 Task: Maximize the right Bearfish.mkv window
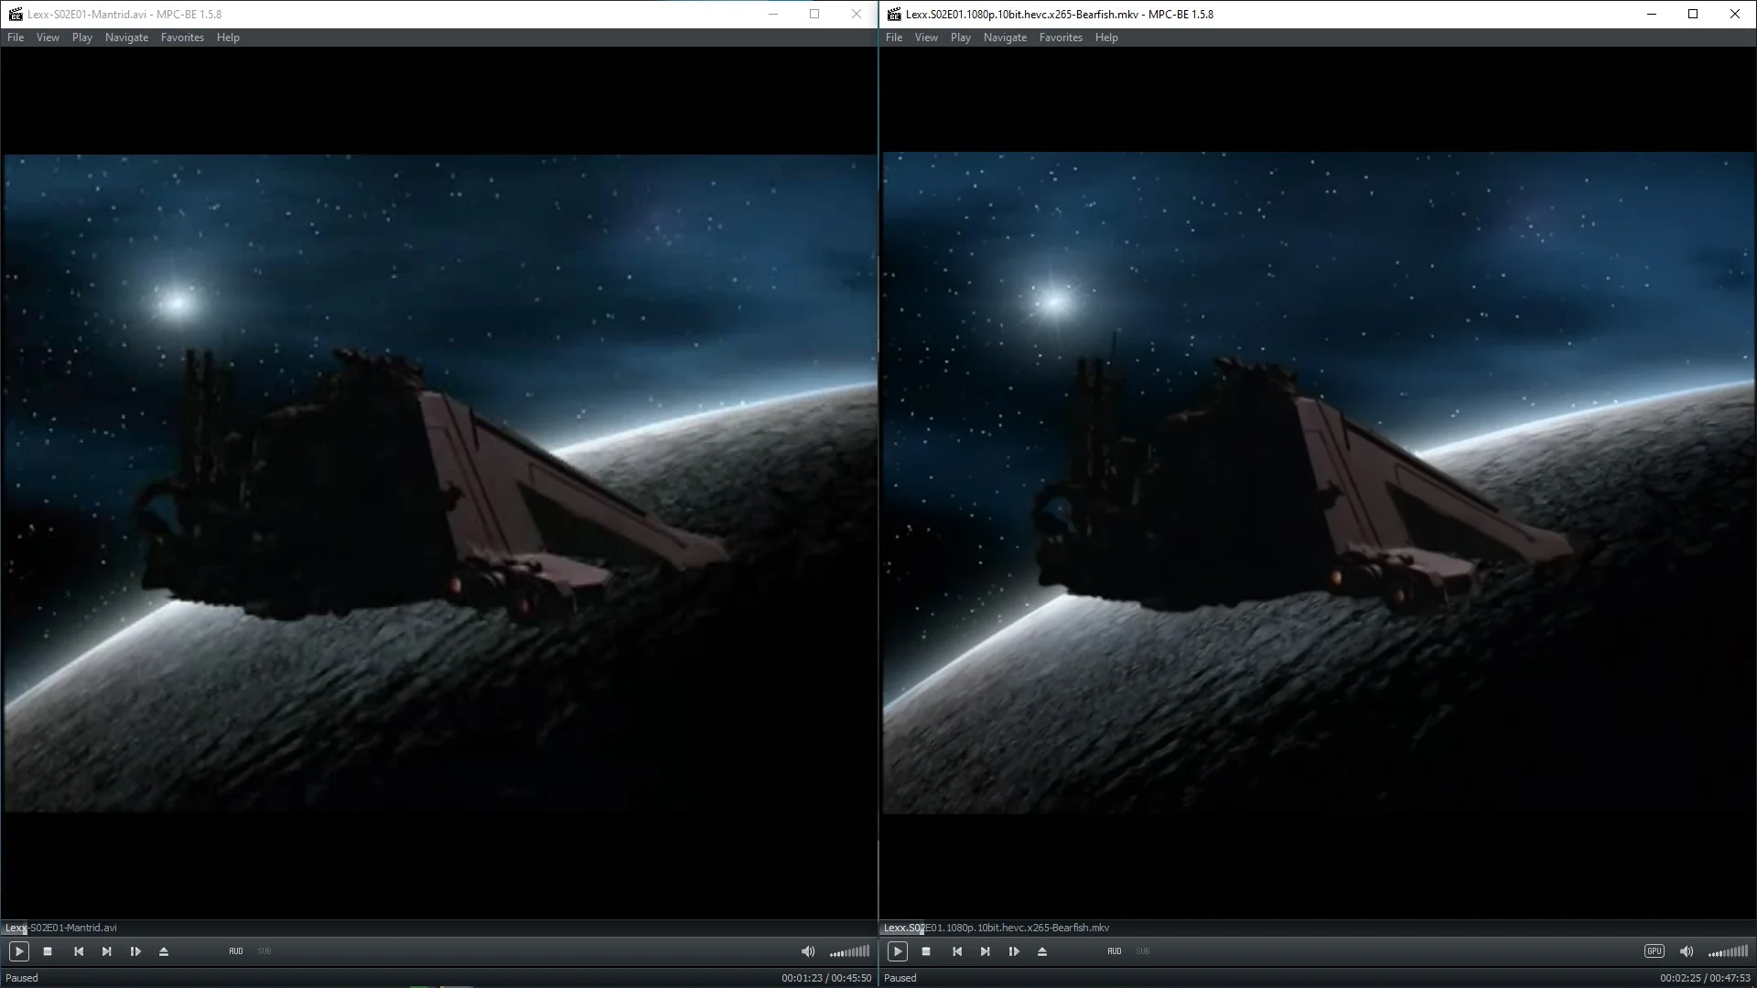click(x=1693, y=14)
